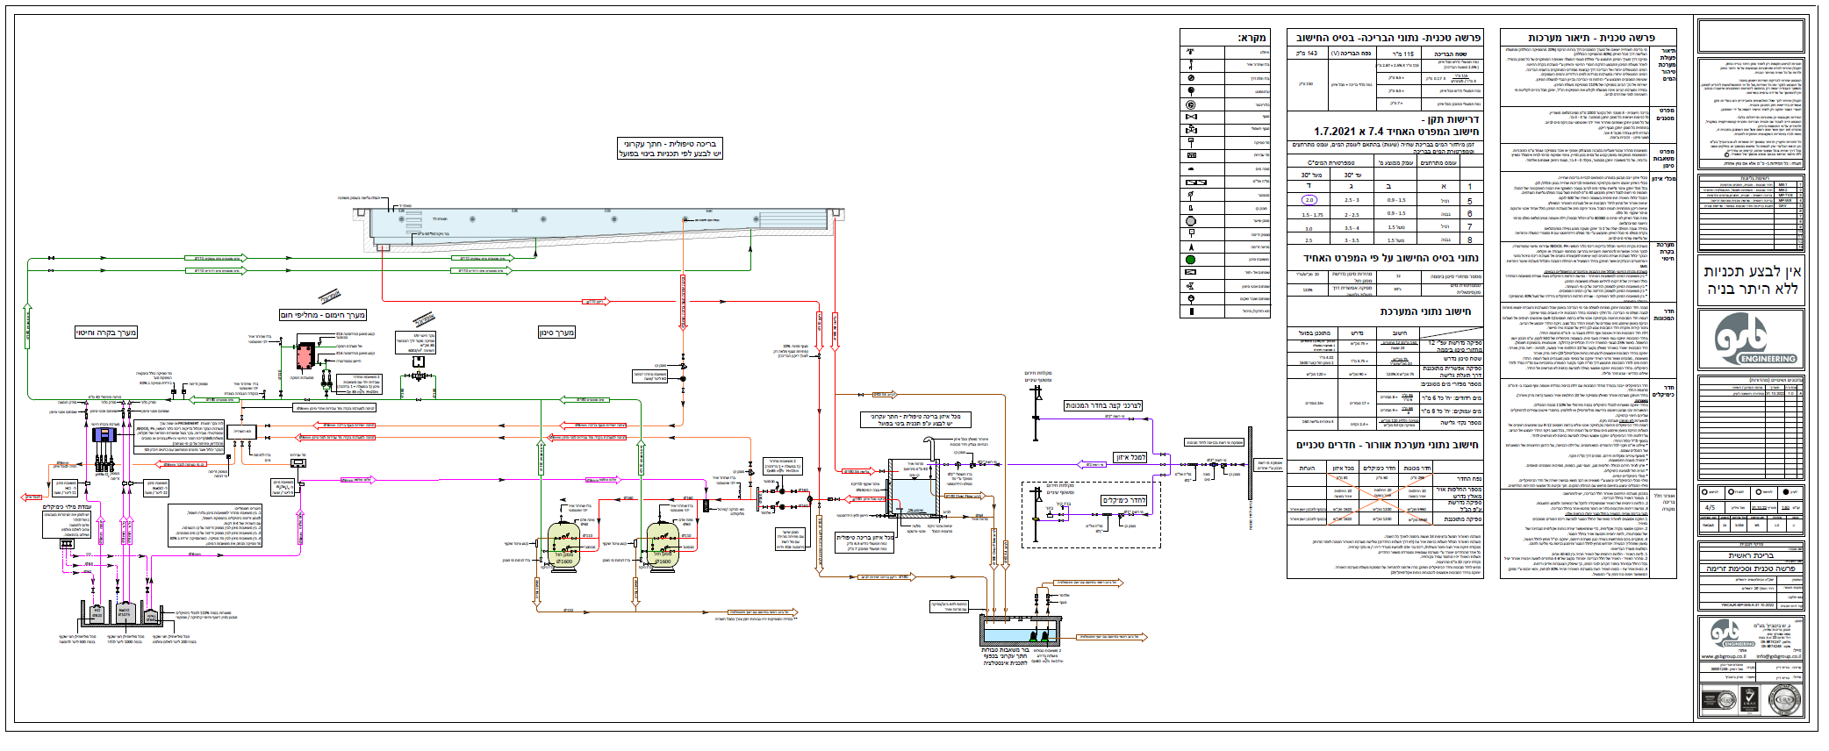This screenshot has height=751, width=1829.
Task: Select the first empty status circle
Action: tap(1704, 492)
